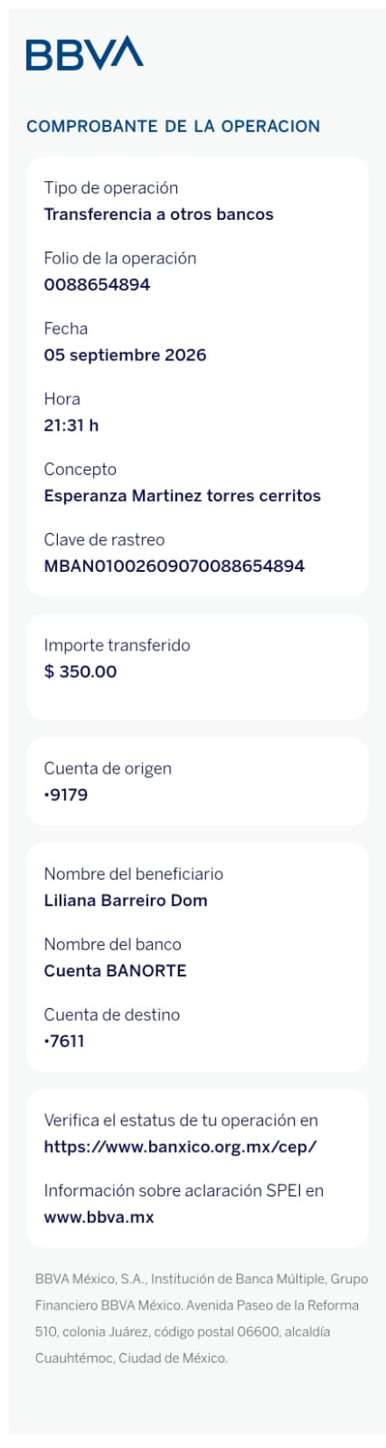Click bank name Cuenta BANORTE

(115, 971)
